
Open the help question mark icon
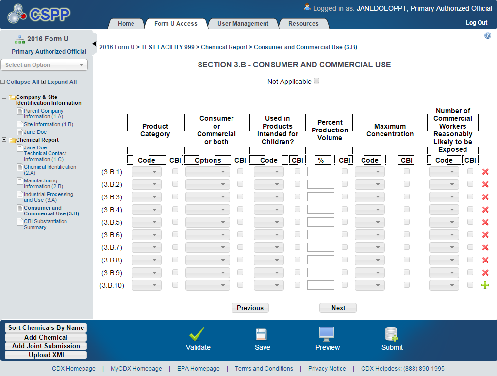coord(488,36)
